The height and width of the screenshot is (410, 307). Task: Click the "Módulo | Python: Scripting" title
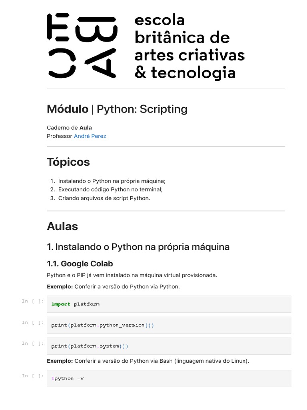pos(117,109)
